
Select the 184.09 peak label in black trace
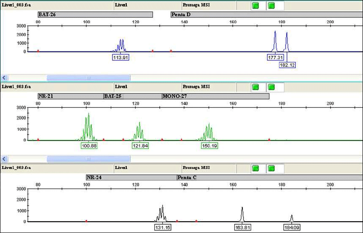pos(292,227)
